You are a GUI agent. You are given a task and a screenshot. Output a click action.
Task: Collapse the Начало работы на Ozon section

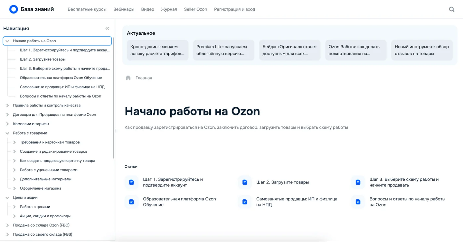[x=7, y=41]
